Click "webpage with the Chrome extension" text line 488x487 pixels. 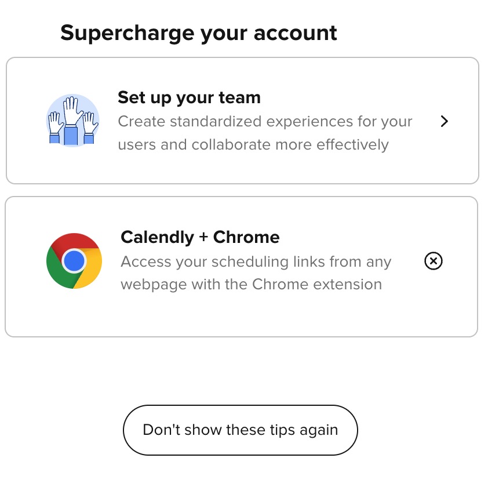click(x=251, y=285)
